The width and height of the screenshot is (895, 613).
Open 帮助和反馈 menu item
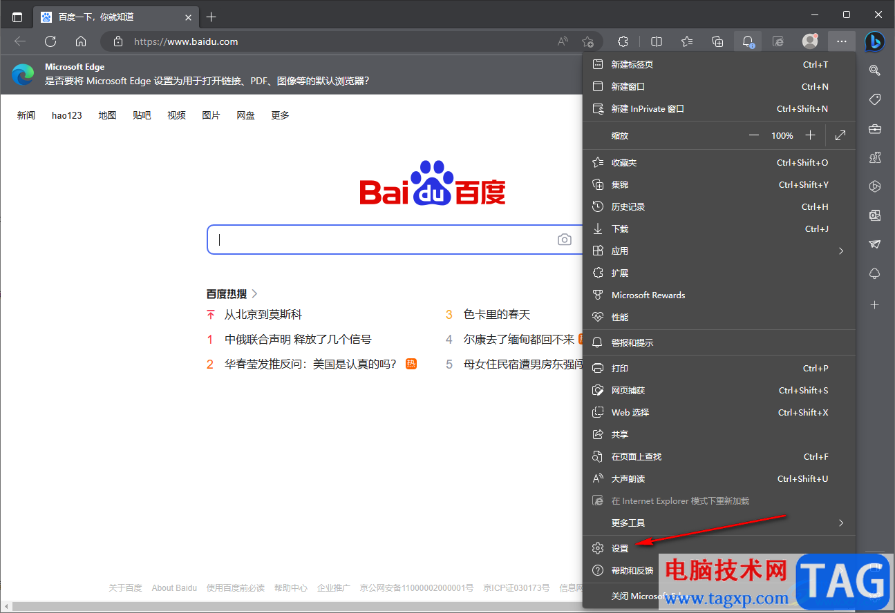pyautogui.click(x=719, y=570)
